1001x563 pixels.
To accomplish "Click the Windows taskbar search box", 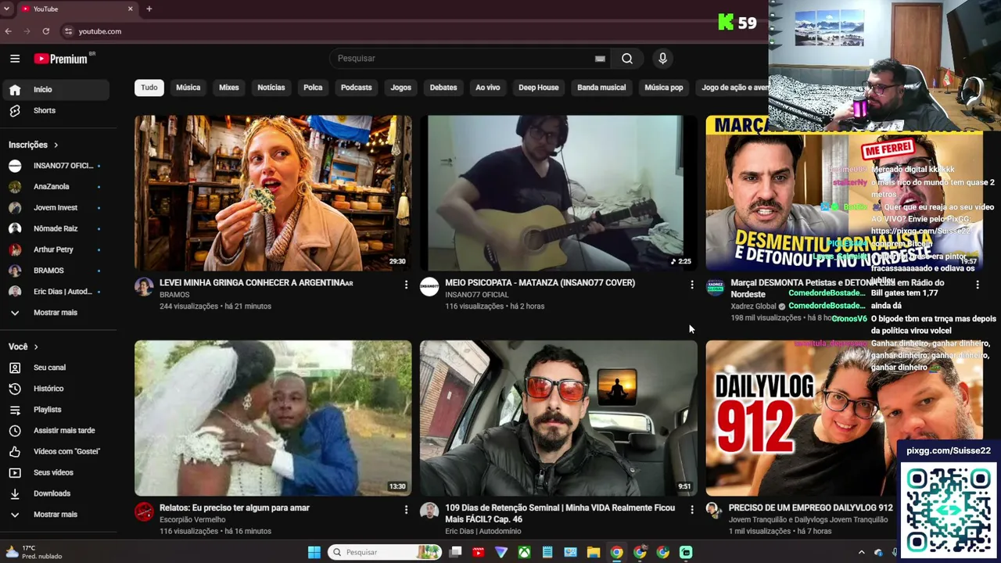I will (384, 552).
